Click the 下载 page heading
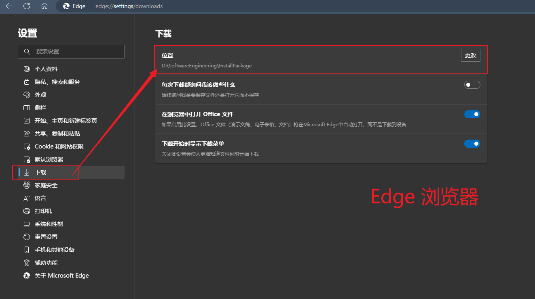The image size is (535, 299). (163, 34)
